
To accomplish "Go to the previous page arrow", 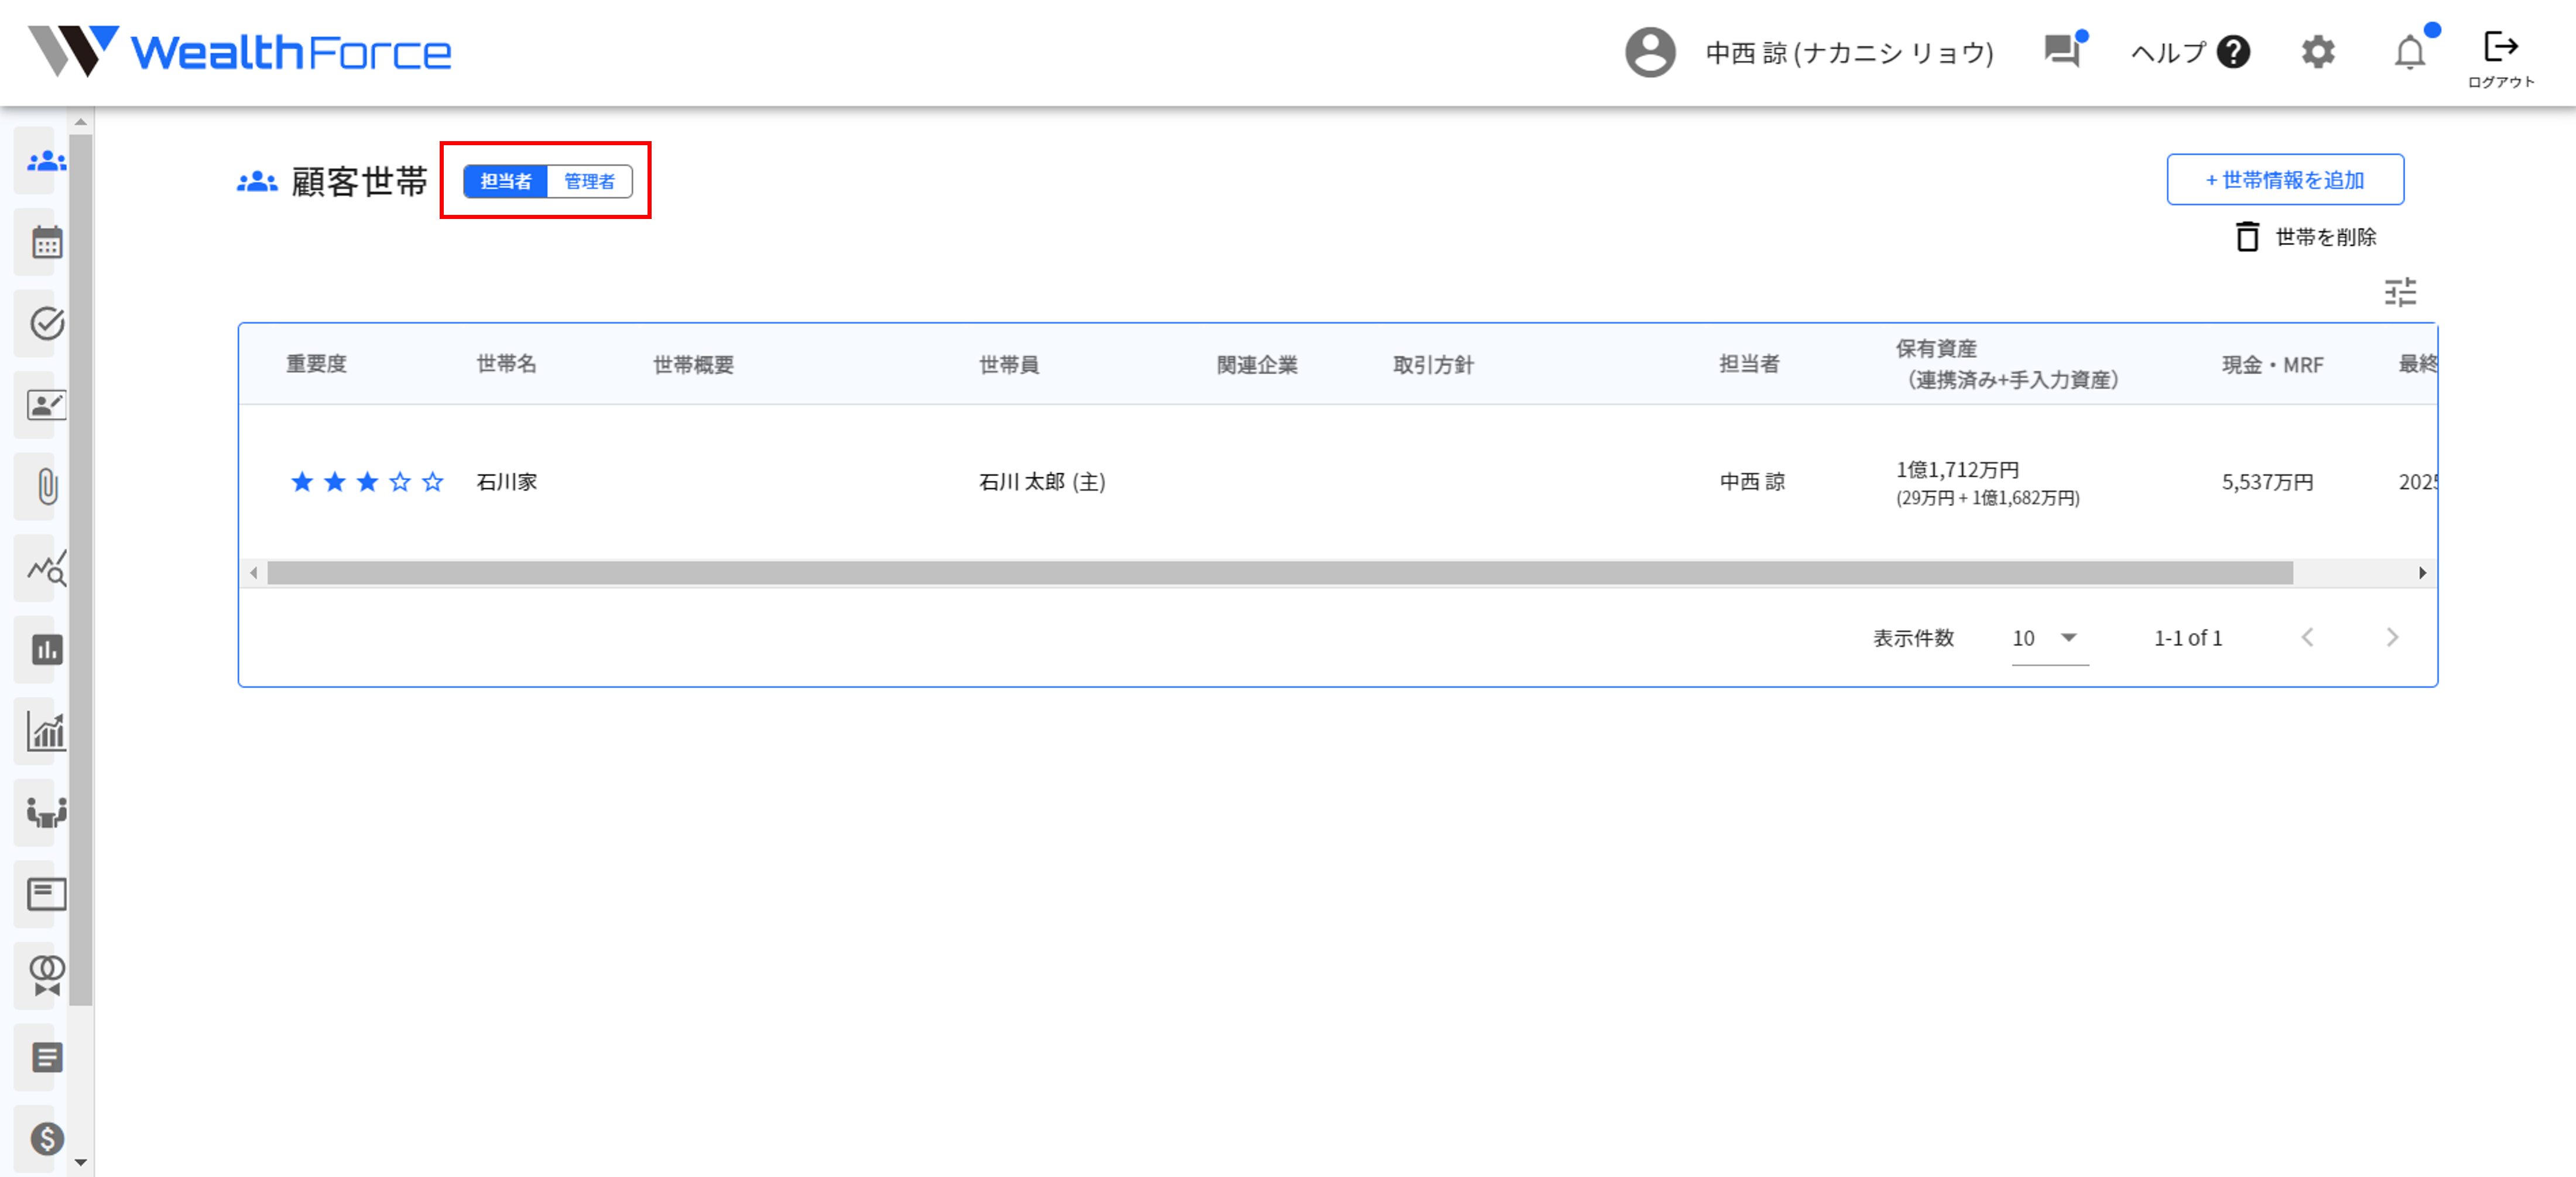I will pos(2307,637).
